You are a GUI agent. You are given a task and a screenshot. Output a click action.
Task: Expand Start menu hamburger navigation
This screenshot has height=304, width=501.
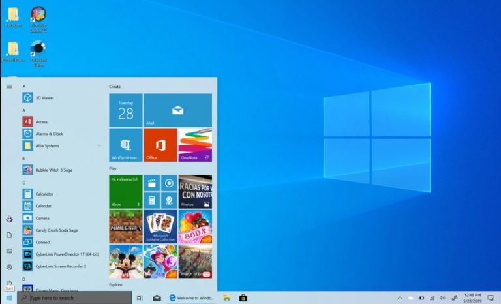9,87
